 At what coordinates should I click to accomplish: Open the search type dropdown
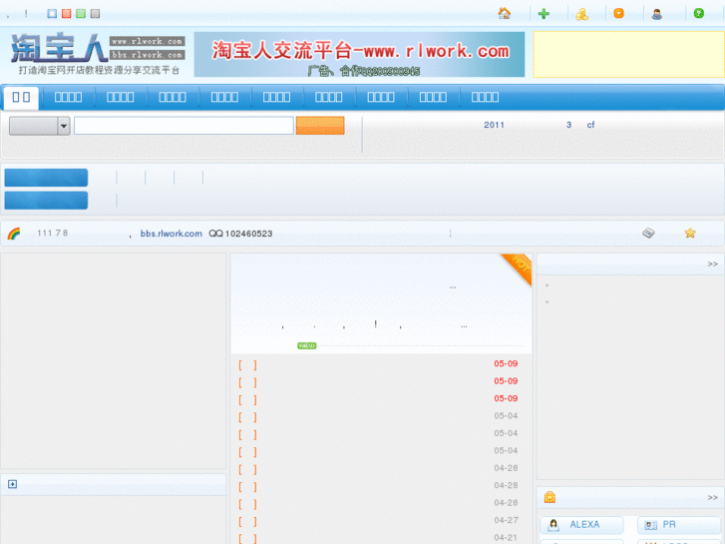pos(40,126)
